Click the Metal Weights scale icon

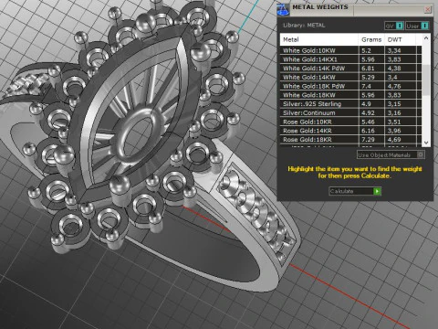pos(283,9)
